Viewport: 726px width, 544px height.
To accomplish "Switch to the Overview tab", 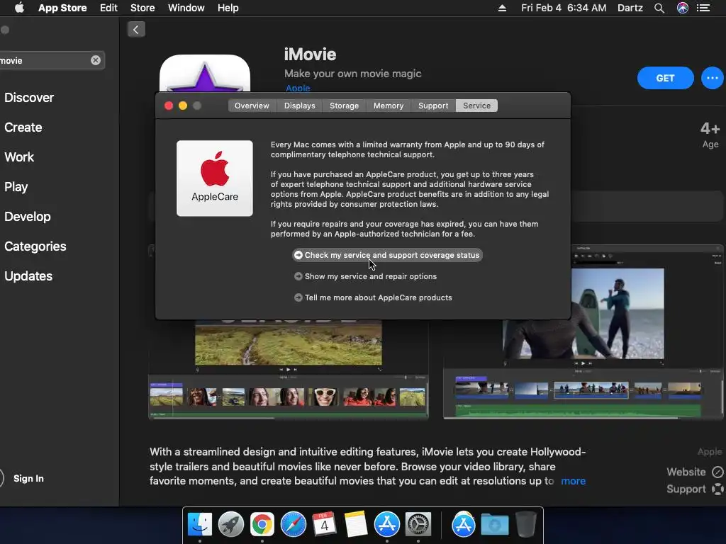I will [252, 106].
